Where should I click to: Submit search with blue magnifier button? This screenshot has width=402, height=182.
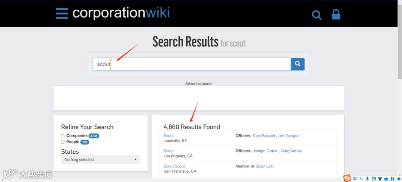pos(298,64)
